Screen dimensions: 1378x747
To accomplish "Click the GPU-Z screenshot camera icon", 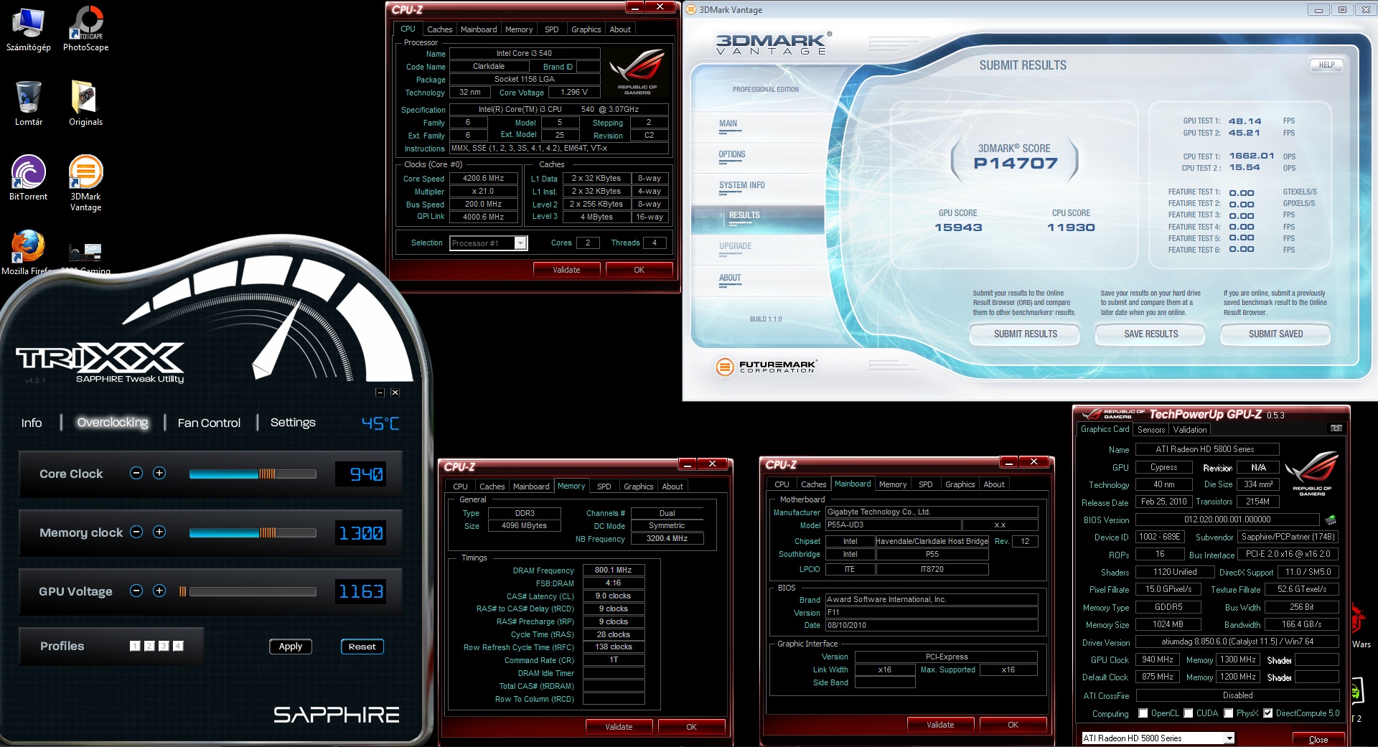I will tap(1336, 428).
